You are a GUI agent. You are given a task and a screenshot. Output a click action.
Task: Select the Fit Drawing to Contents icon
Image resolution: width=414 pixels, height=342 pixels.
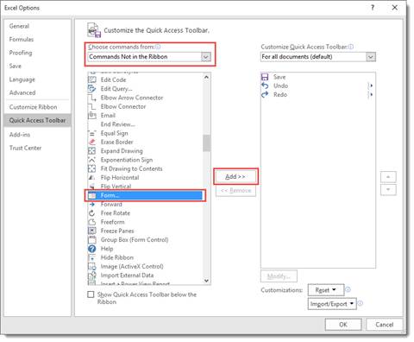92,168
